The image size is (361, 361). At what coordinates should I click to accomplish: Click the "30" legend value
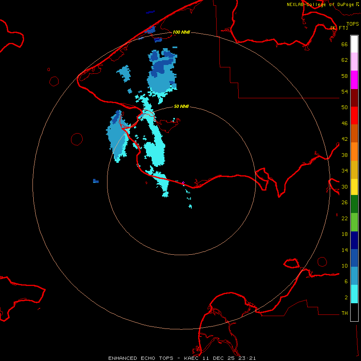(345, 187)
